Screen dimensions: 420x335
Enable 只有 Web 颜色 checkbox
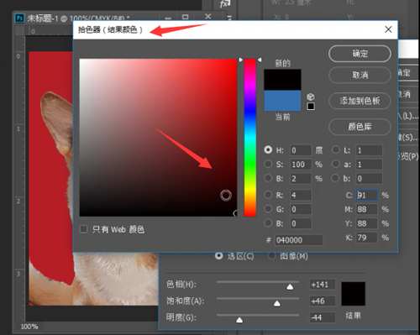[83, 229]
